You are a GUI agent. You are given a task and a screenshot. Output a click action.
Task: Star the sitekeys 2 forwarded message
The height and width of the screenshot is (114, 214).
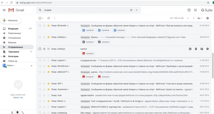point(44,37)
